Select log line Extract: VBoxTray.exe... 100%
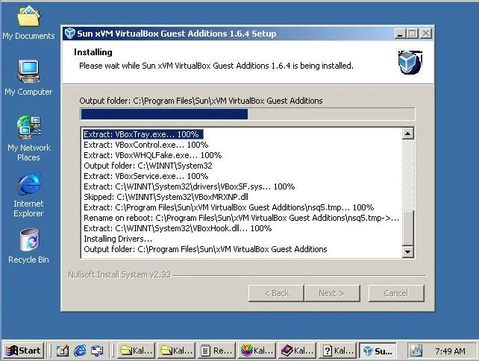 [x=143, y=134]
